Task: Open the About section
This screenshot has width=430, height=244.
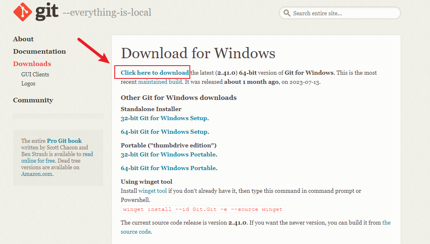Action: (23, 39)
